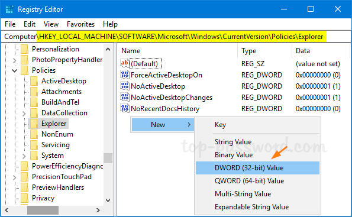Click the tree pane horizontal scroll right arrow
The width and height of the screenshot is (352, 217).
coord(98,210)
